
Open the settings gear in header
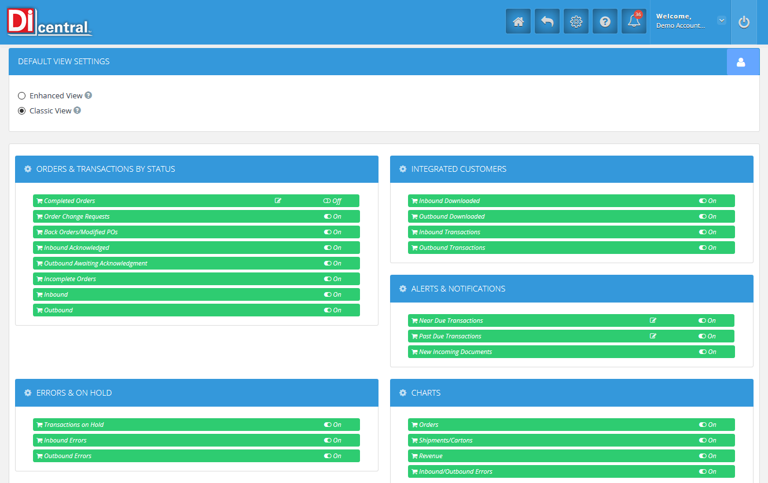pos(576,21)
